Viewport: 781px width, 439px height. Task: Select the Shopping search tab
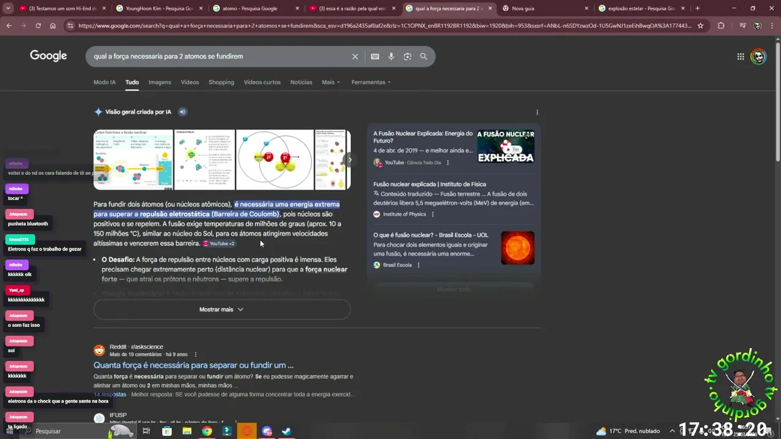tap(221, 82)
